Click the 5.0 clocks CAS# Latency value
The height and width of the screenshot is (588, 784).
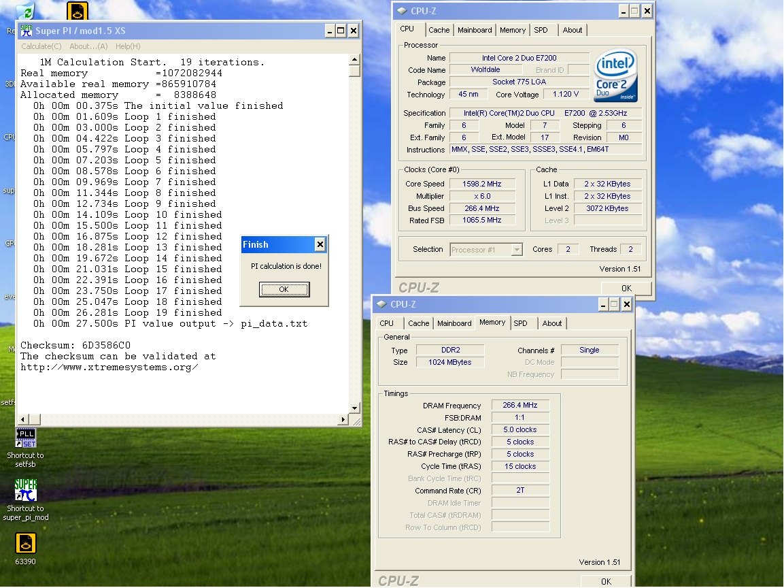(520, 429)
